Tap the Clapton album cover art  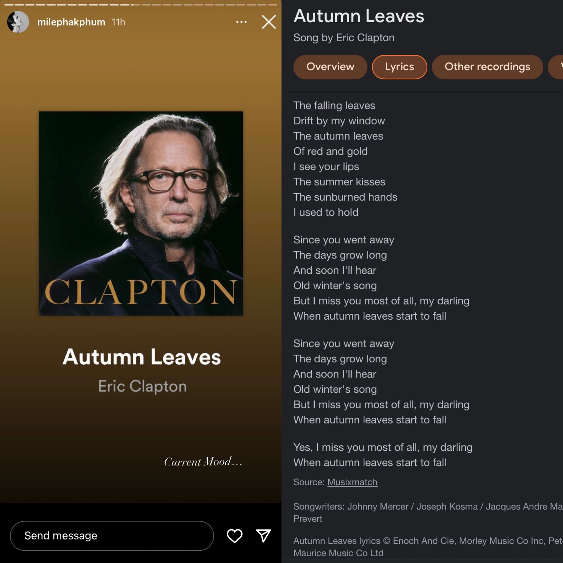141,213
